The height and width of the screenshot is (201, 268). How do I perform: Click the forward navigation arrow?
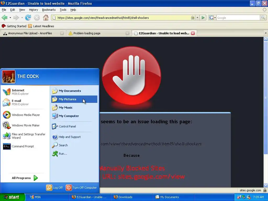point(16,18)
